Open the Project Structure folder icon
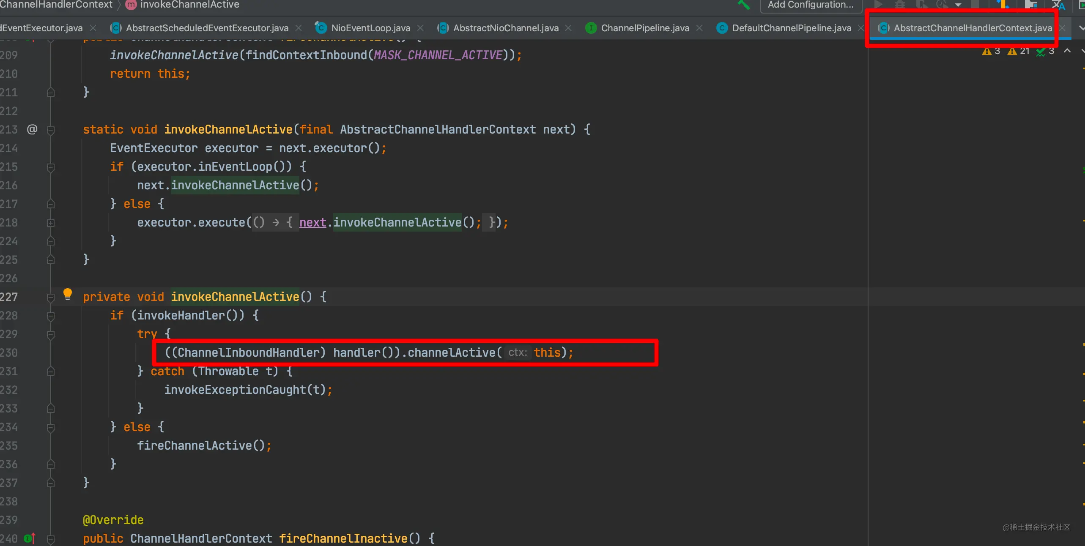 click(1031, 5)
